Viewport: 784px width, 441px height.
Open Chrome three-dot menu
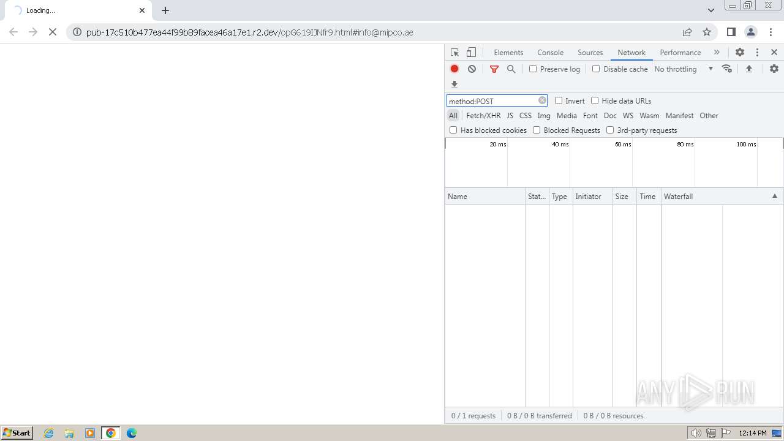771,32
